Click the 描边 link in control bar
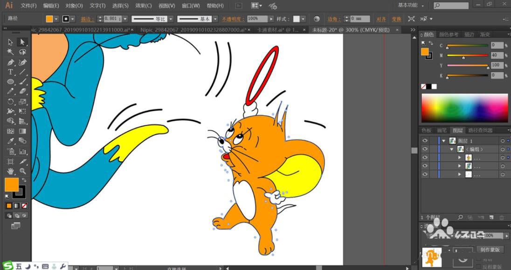511x270 pixels. coord(87,19)
